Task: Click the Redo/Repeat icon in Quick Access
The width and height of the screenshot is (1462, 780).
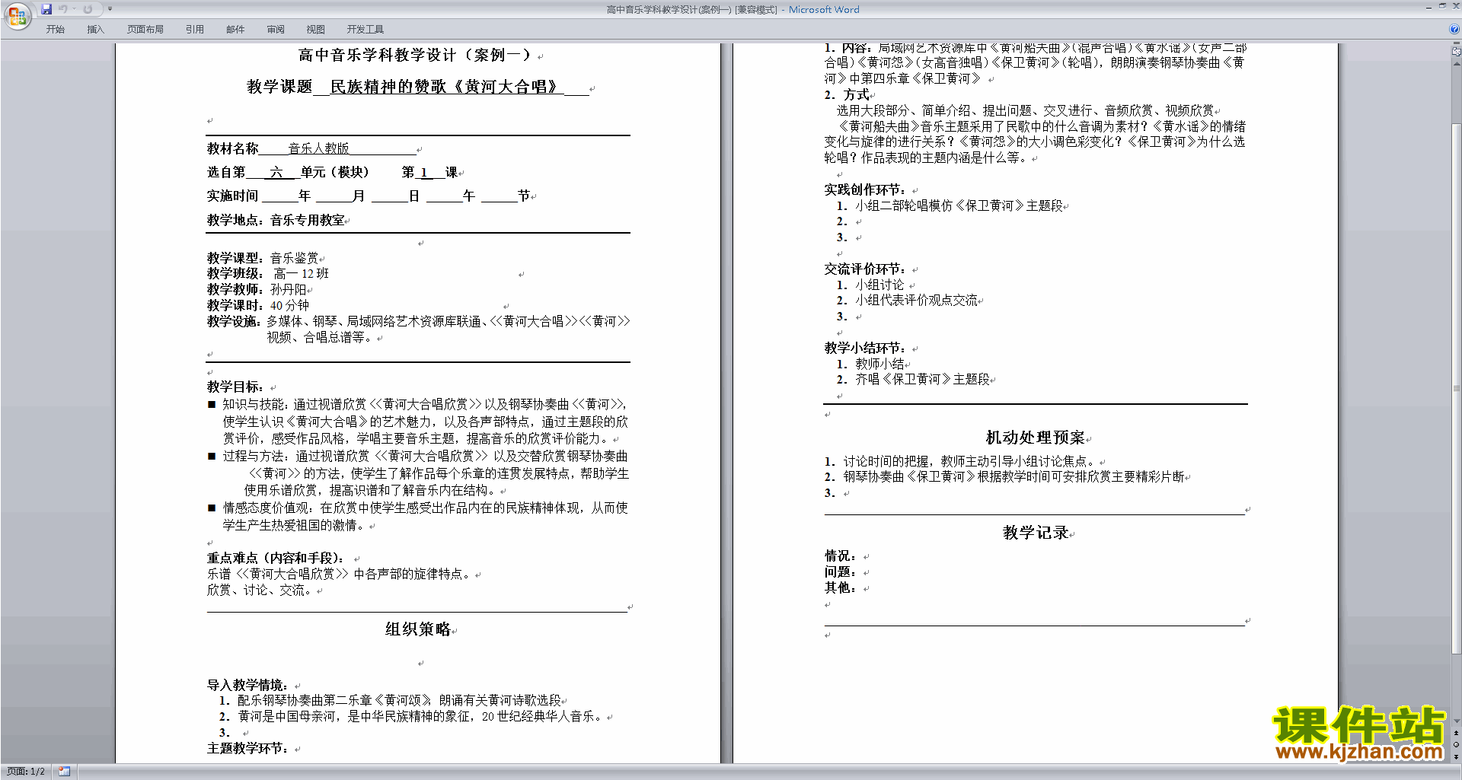Action: click(x=88, y=9)
